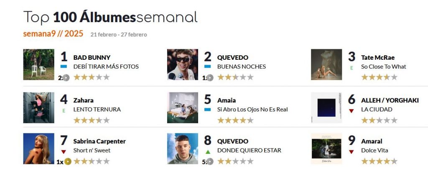Click the Amaral Dolce Vita cover image

(326, 149)
